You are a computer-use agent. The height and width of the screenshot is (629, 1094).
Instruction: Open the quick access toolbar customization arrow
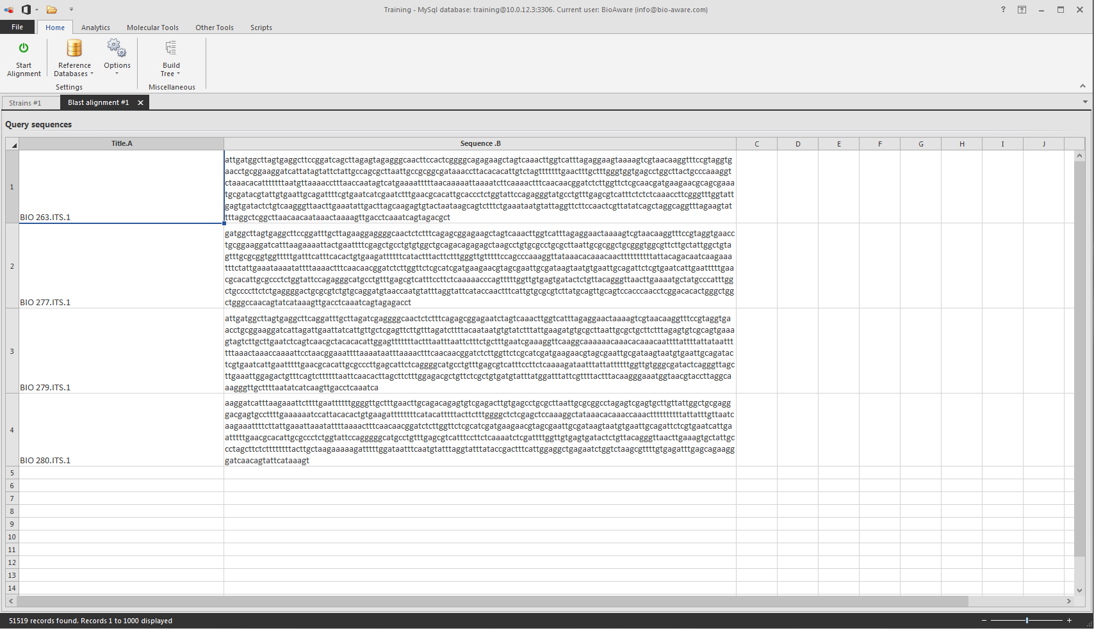pyautogui.click(x=71, y=10)
